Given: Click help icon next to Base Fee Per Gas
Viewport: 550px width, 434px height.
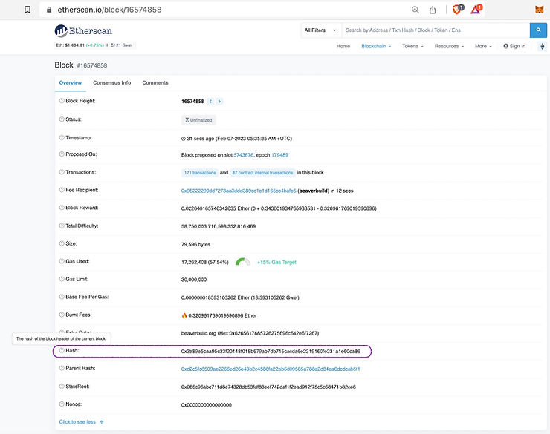Looking at the screenshot, I should (x=62, y=297).
